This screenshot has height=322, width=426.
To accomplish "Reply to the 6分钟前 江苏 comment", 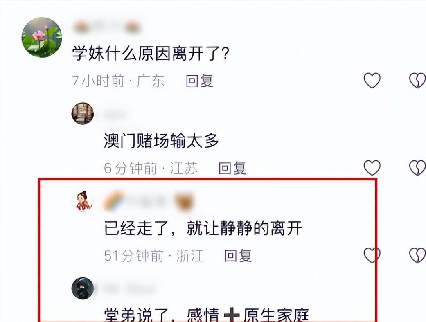I will tap(232, 168).
